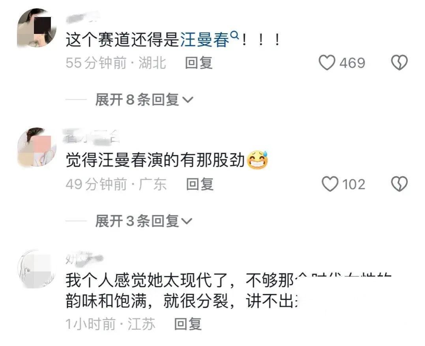Tap the search icon beside 汪曼春
Viewport: 425px width, 346px height.
[235, 35]
